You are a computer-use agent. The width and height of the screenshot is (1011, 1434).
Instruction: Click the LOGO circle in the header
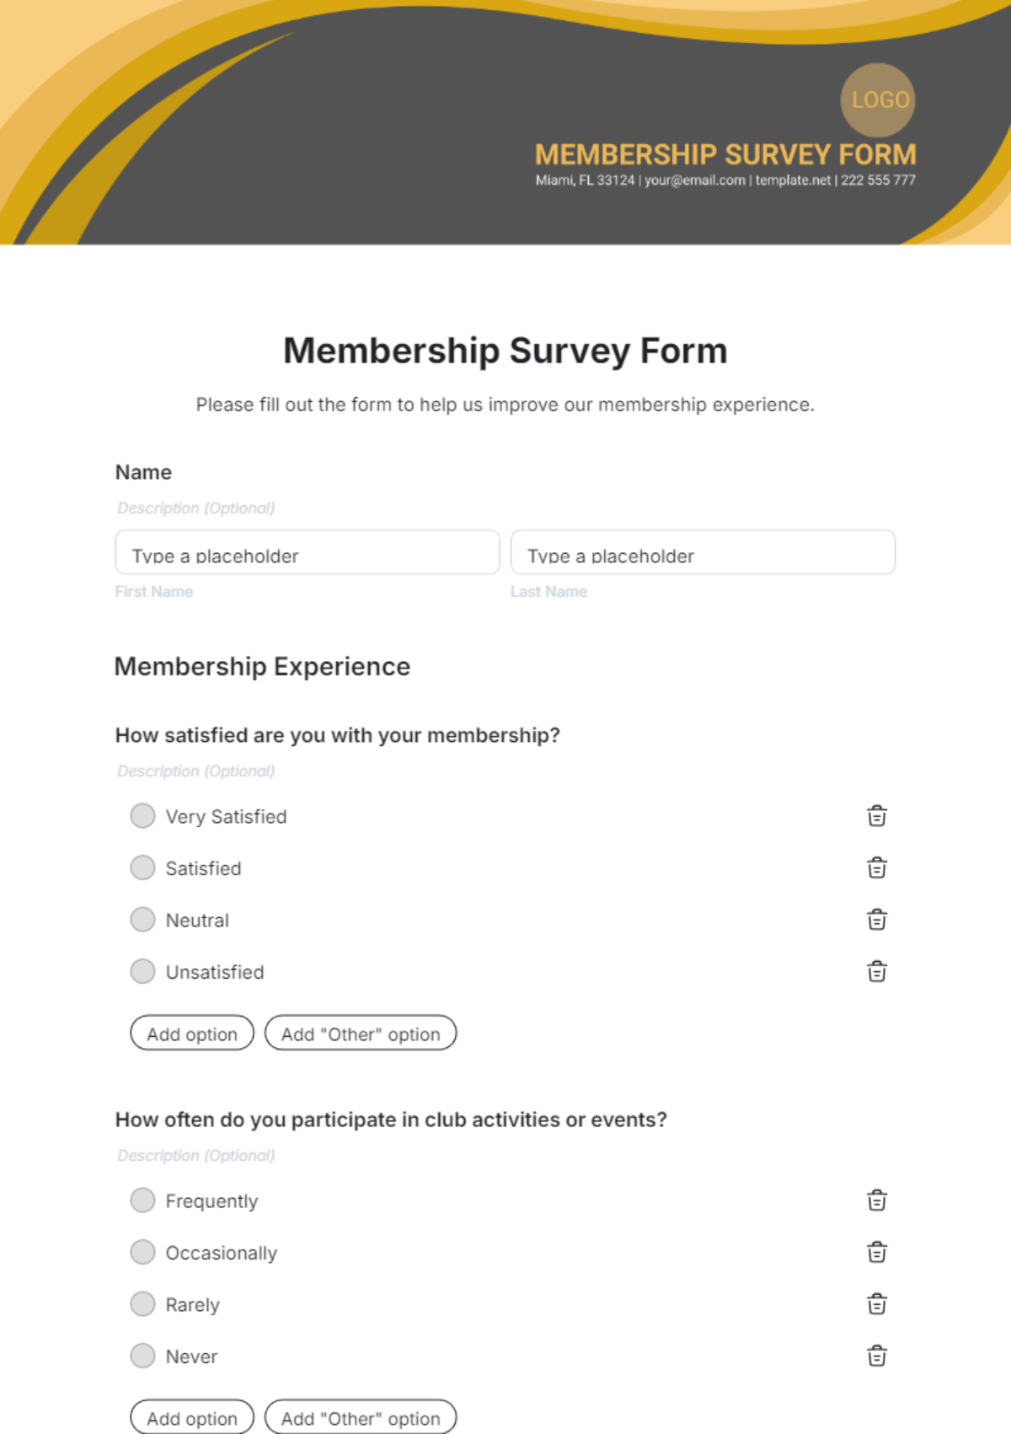(x=878, y=100)
